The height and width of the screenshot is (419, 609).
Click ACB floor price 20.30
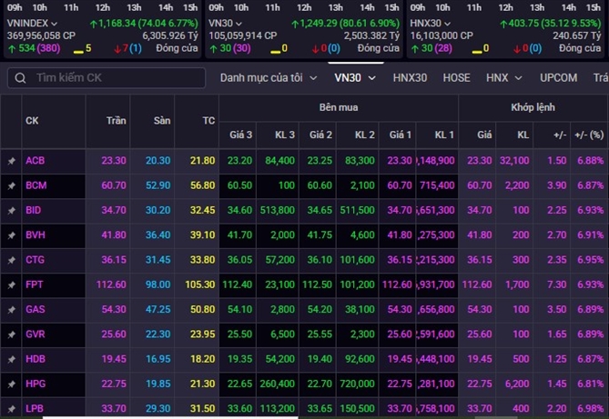point(158,161)
